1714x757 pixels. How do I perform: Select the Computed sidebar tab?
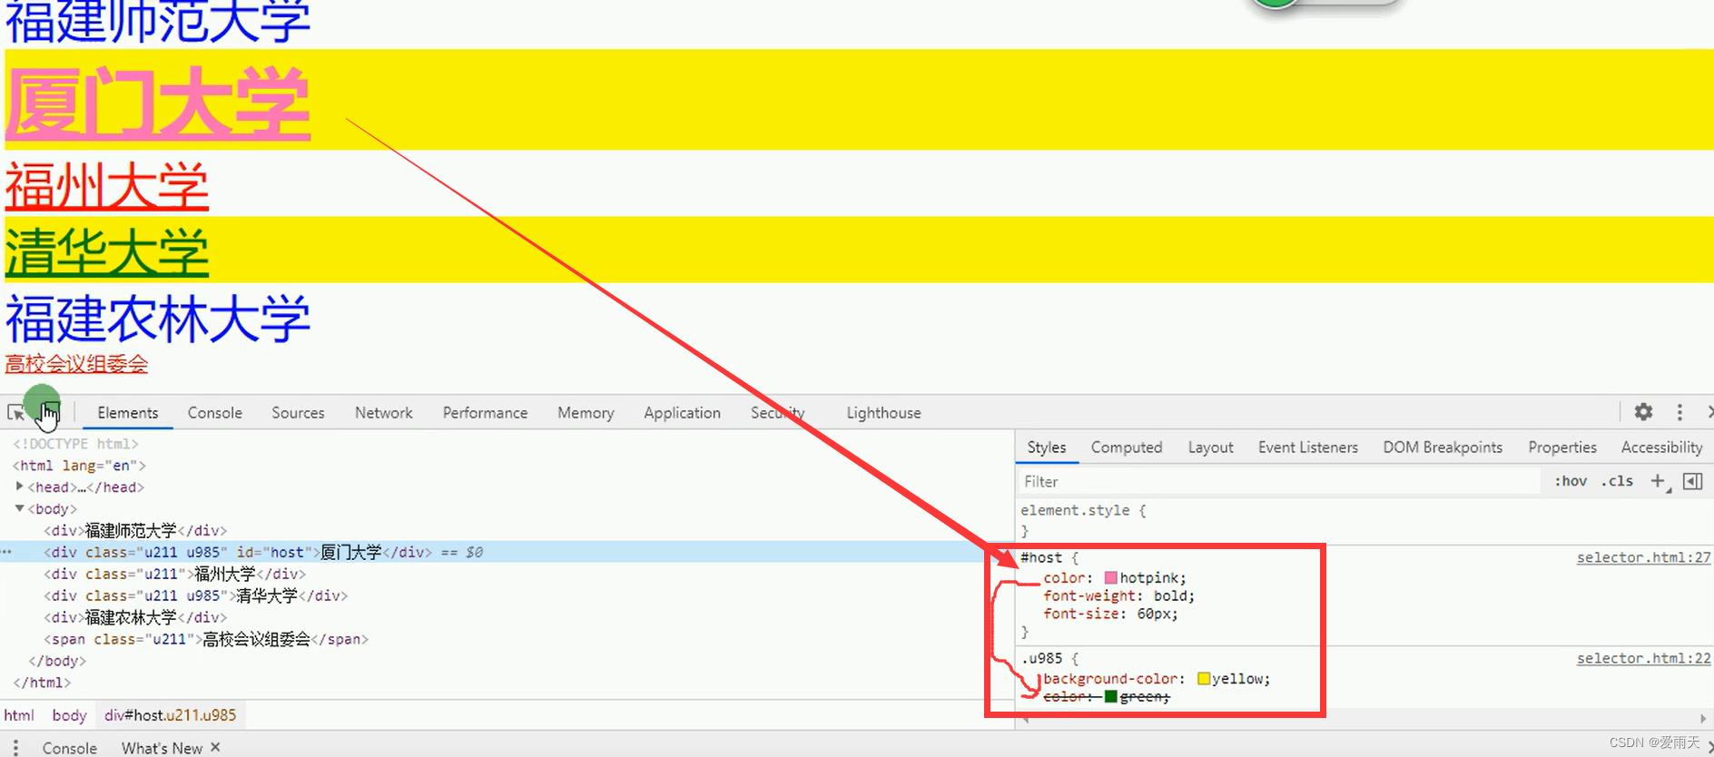[1127, 447]
